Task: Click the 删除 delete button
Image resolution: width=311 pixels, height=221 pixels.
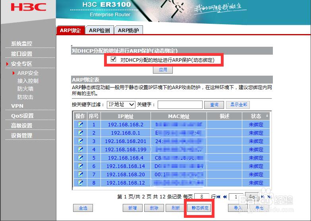Action: click(154, 208)
